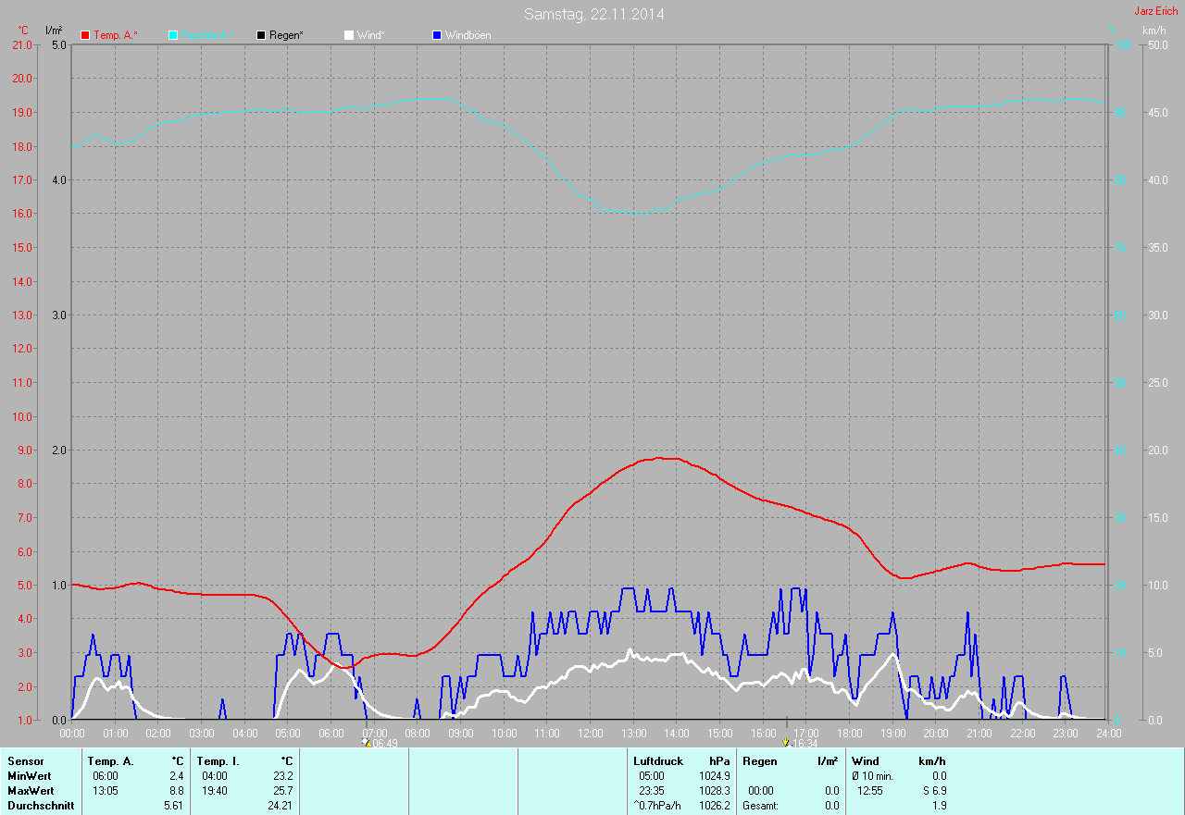Viewport: 1185px width, 815px height.
Task: Click the blue Windböen legend square
Action: coord(437,35)
